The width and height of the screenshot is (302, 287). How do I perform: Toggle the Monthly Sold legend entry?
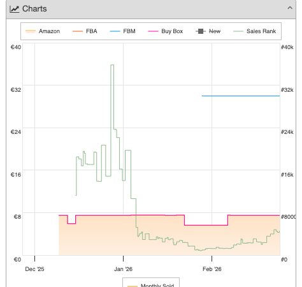pyautogui.click(x=151, y=285)
